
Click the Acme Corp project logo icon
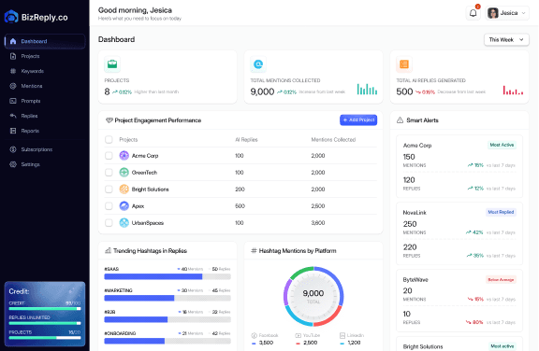pos(124,156)
